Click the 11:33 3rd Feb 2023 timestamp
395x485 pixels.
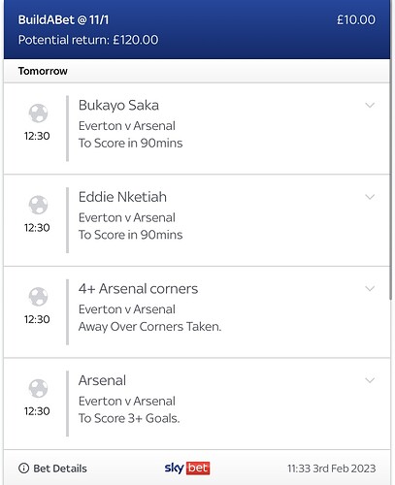point(332,469)
